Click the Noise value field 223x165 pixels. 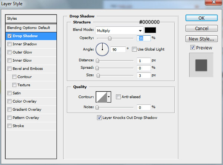coord(143,107)
